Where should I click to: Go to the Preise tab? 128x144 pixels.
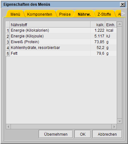click(x=65, y=14)
